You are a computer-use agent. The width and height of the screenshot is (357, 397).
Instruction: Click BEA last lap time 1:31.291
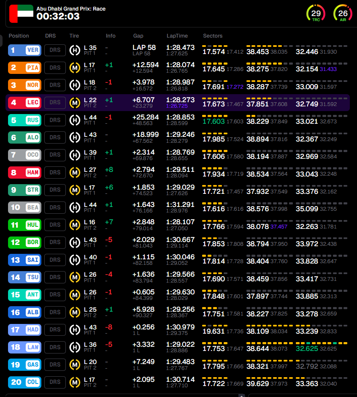tap(180, 204)
